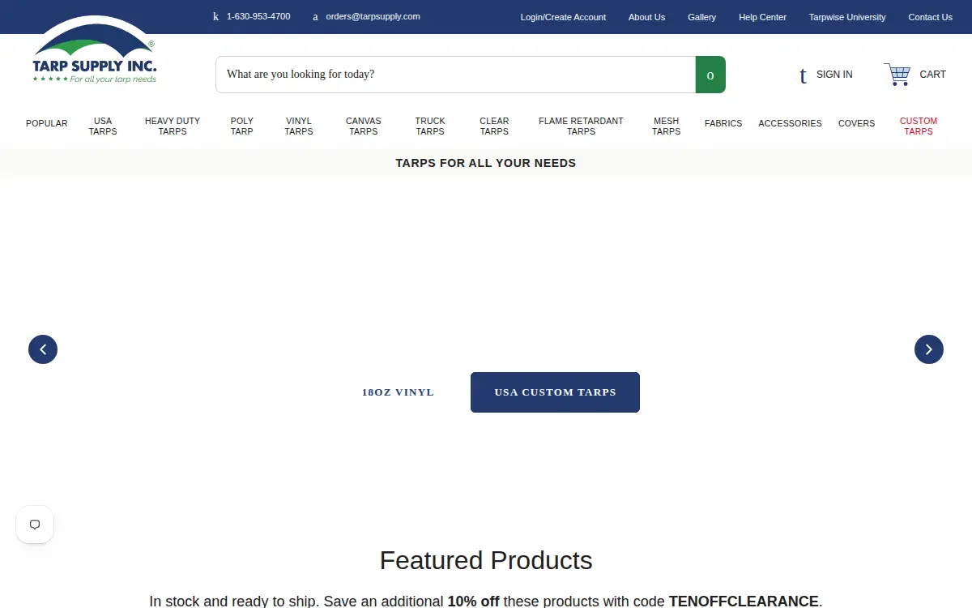Click the Featured Products heading

[x=486, y=560]
